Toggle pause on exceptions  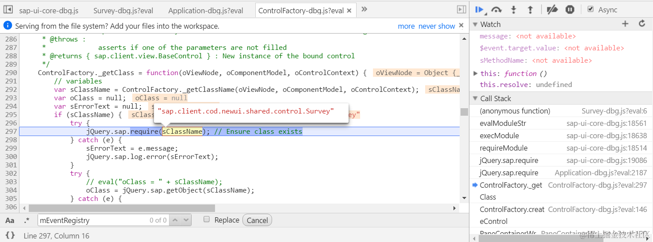pos(570,9)
